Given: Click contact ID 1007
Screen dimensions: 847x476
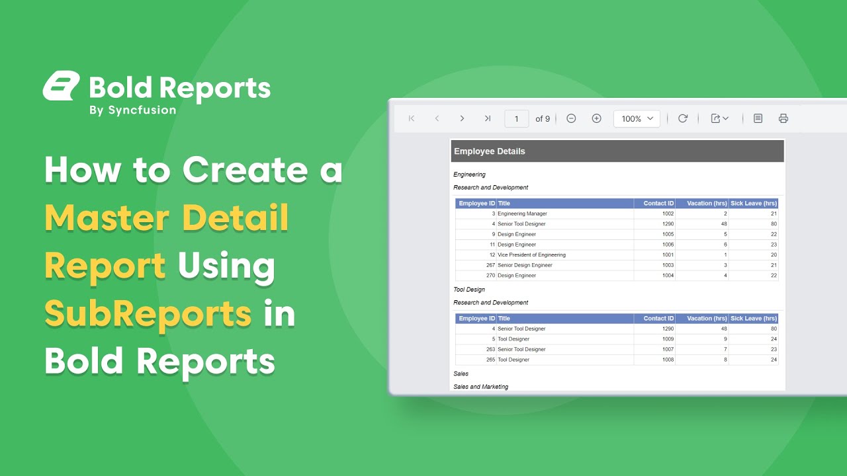Looking at the screenshot, I should coord(668,349).
